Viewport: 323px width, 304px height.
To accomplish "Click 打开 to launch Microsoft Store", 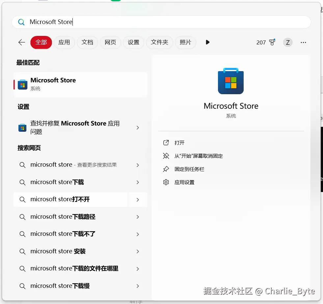I will click(x=179, y=143).
